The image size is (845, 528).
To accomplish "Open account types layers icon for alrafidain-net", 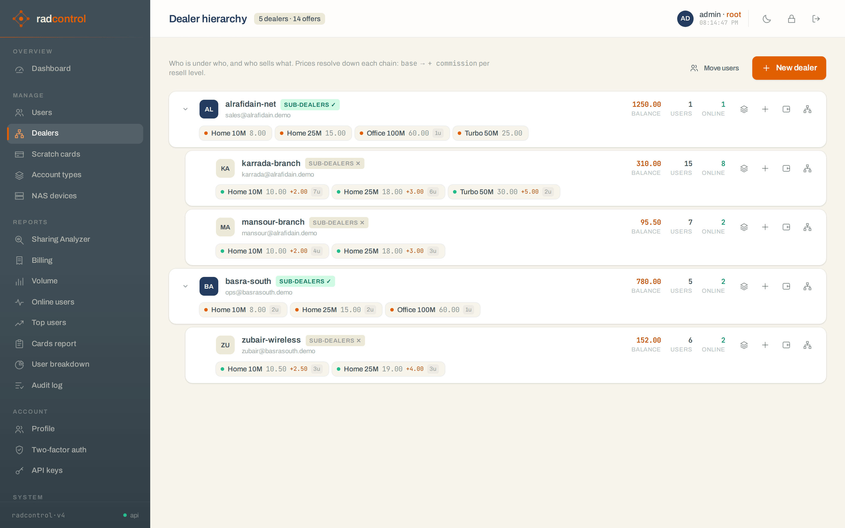I will pyautogui.click(x=744, y=109).
